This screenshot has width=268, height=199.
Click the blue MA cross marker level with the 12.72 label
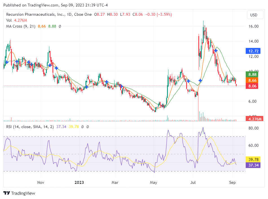tap(216, 51)
